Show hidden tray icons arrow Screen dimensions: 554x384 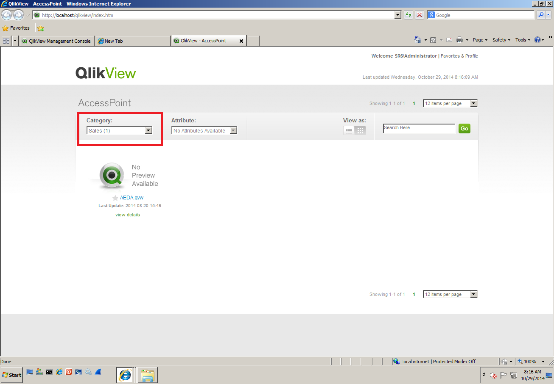point(484,375)
